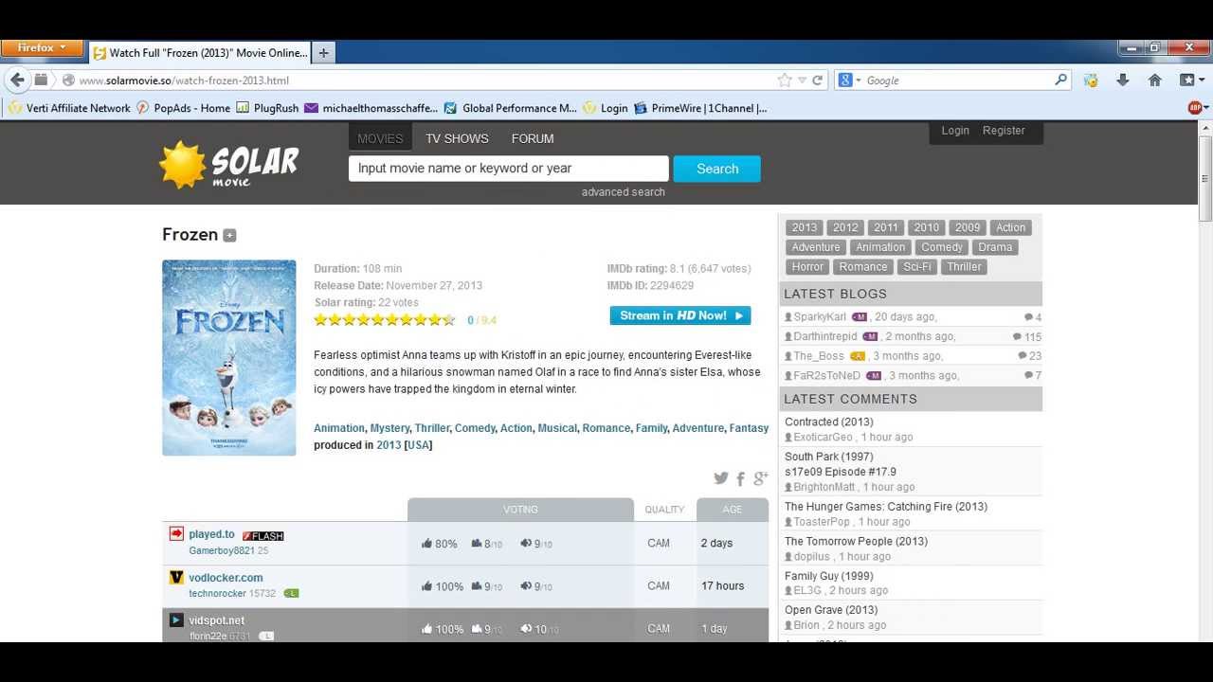Click the thumbs-up 100% on vodlocker row

point(443,586)
